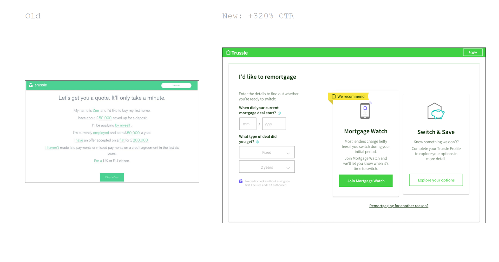
Task: Change "I'm a" citizenship option
Action: tap(98, 161)
